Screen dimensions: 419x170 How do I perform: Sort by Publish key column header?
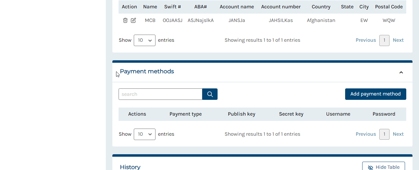(241, 114)
